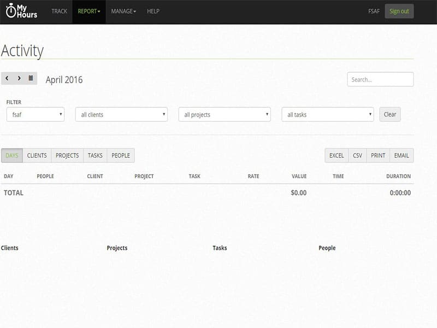Open the all clients dropdown
Screen dimensions: 437x328
click(121, 115)
